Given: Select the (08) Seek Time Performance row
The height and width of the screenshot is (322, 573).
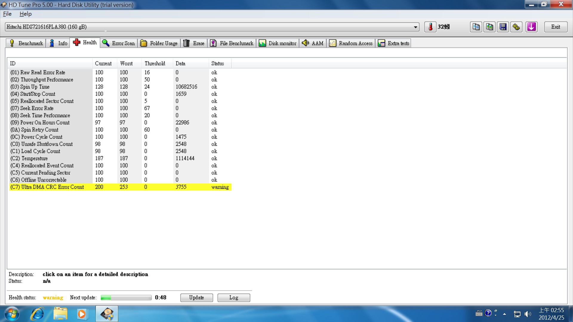Looking at the screenshot, I should pos(120,115).
